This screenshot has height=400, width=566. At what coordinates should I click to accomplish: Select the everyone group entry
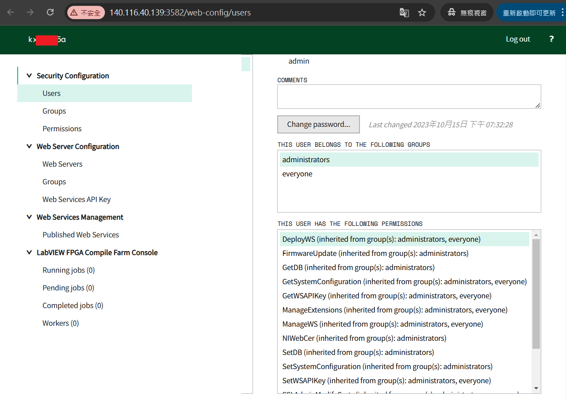pyautogui.click(x=409, y=174)
